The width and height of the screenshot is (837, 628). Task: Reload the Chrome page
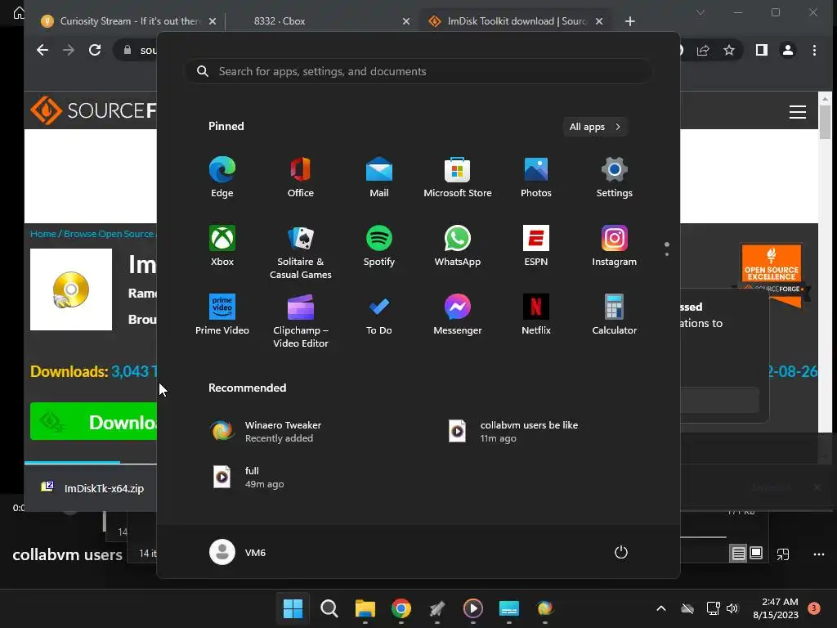tap(95, 50)
